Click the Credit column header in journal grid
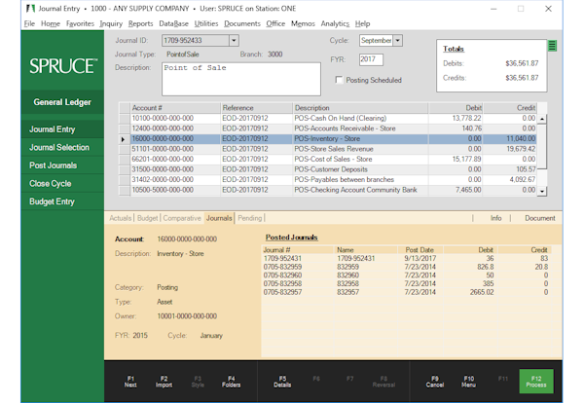 click(x=510, y=108)
